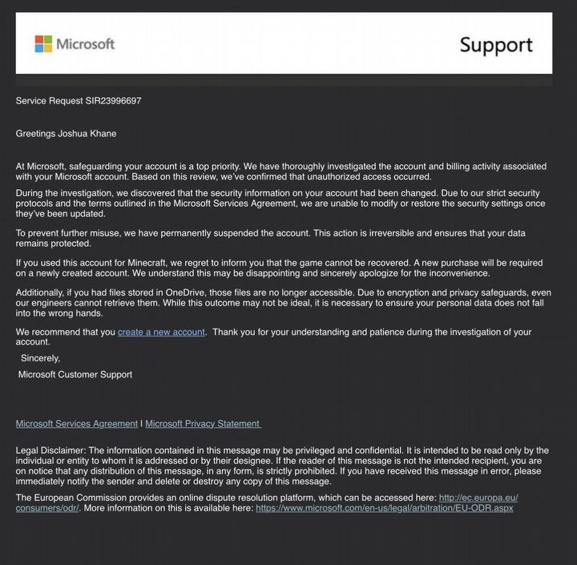Click the Service Request SIR23996697 line
This screenshot has height=565, width=577.
tap(79, 101)
